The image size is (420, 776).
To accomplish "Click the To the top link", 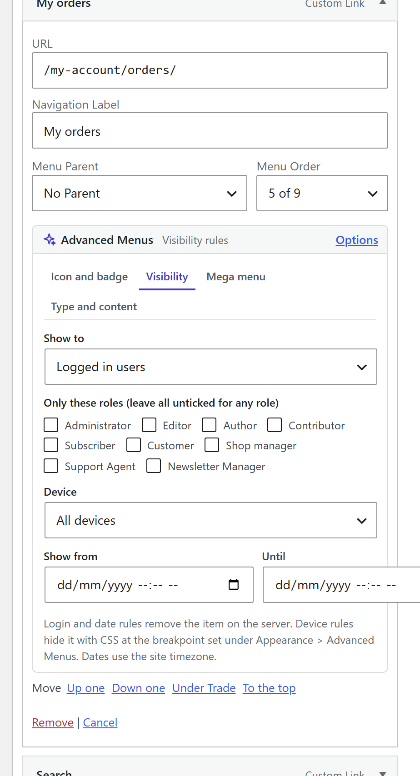I will 269,688.
